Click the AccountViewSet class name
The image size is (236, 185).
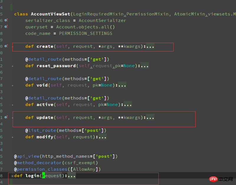tap(50, 14)
